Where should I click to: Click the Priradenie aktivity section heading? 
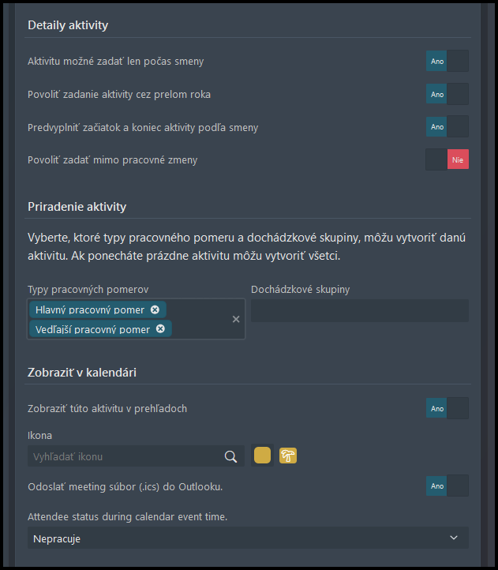pos(77,207)
